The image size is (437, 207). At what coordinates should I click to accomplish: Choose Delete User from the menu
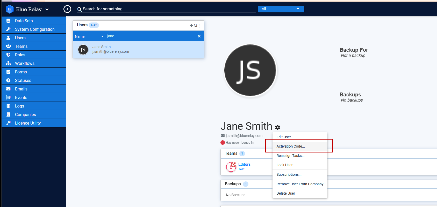click(300, 193)
